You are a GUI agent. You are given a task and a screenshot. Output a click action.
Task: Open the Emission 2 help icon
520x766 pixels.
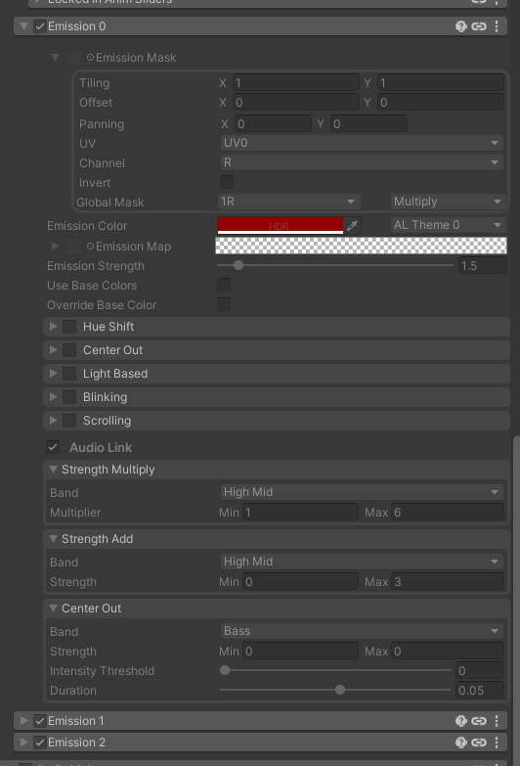460,743
